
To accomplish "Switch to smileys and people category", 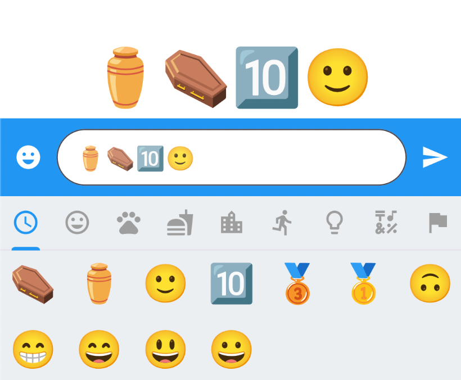I will 77,223.
